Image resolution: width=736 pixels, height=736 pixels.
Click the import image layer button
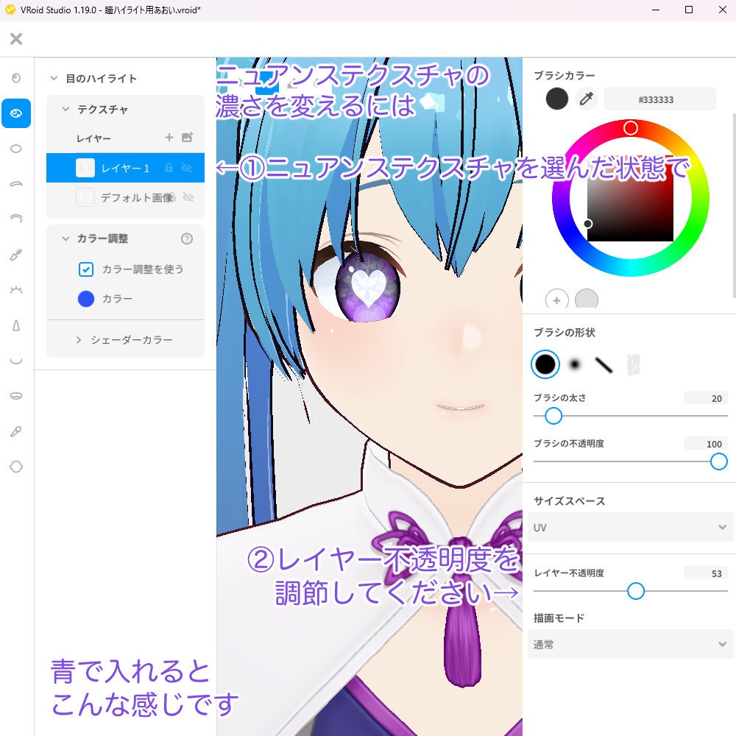(x=188, y=138)
